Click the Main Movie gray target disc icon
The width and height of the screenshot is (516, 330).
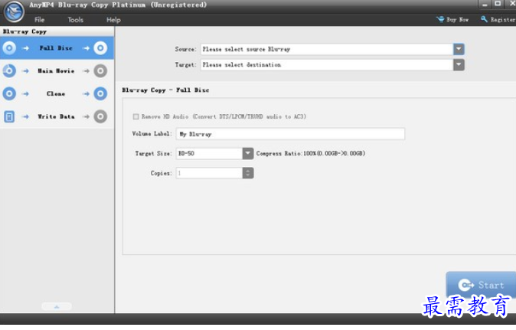100,70
